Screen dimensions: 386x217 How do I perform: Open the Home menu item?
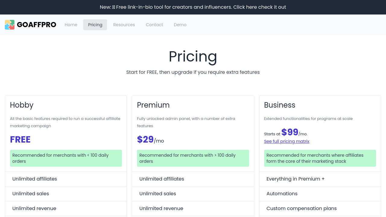point(71,25)
